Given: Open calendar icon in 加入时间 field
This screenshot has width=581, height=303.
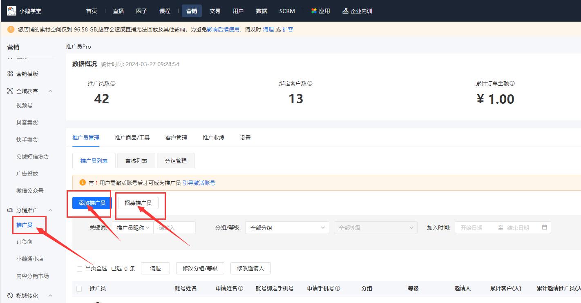Looking at the screenshot, I should tap(544, 227).
